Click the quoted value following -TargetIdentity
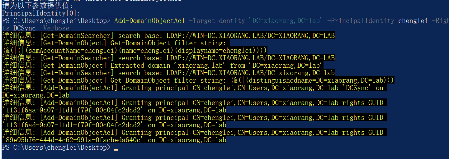449x159 pixels. [286, 21]
